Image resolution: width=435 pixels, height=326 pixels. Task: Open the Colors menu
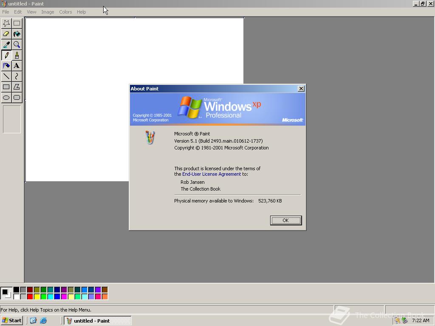point(65,12)
